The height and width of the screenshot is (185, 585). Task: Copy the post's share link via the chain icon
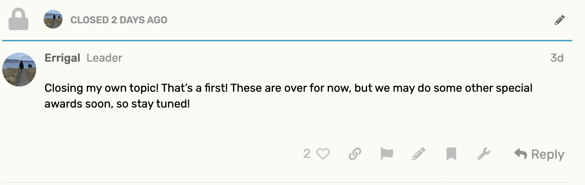coord(355,154)
